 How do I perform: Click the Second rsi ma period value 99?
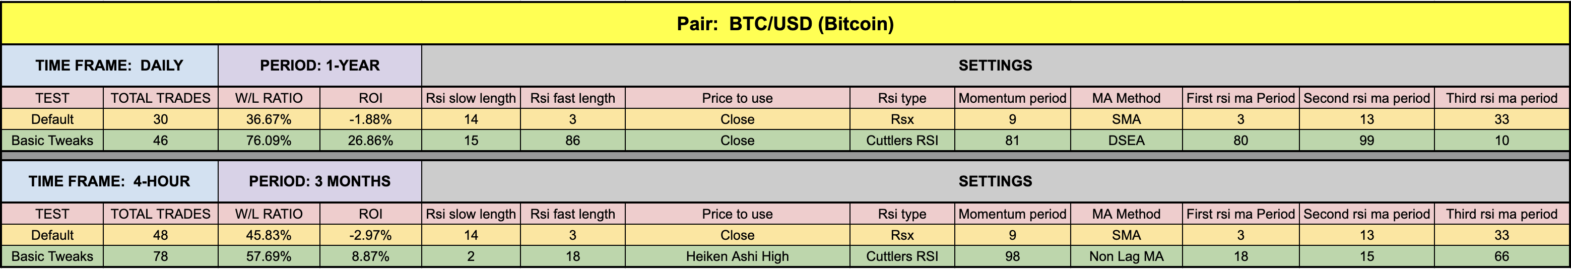[x=1366, y=141]
